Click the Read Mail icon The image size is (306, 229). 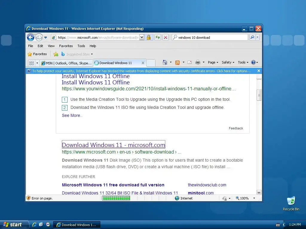click(189, 62)
